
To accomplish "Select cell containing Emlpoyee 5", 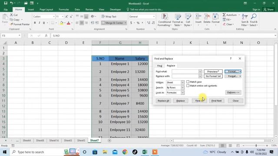I will (120, 90).
